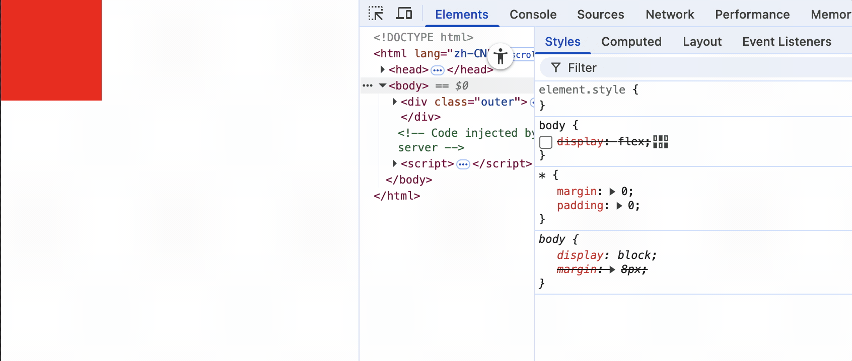Expand the script element node
Image resolution: width=852 pixels, height=361 pixels.
point(395,163)
